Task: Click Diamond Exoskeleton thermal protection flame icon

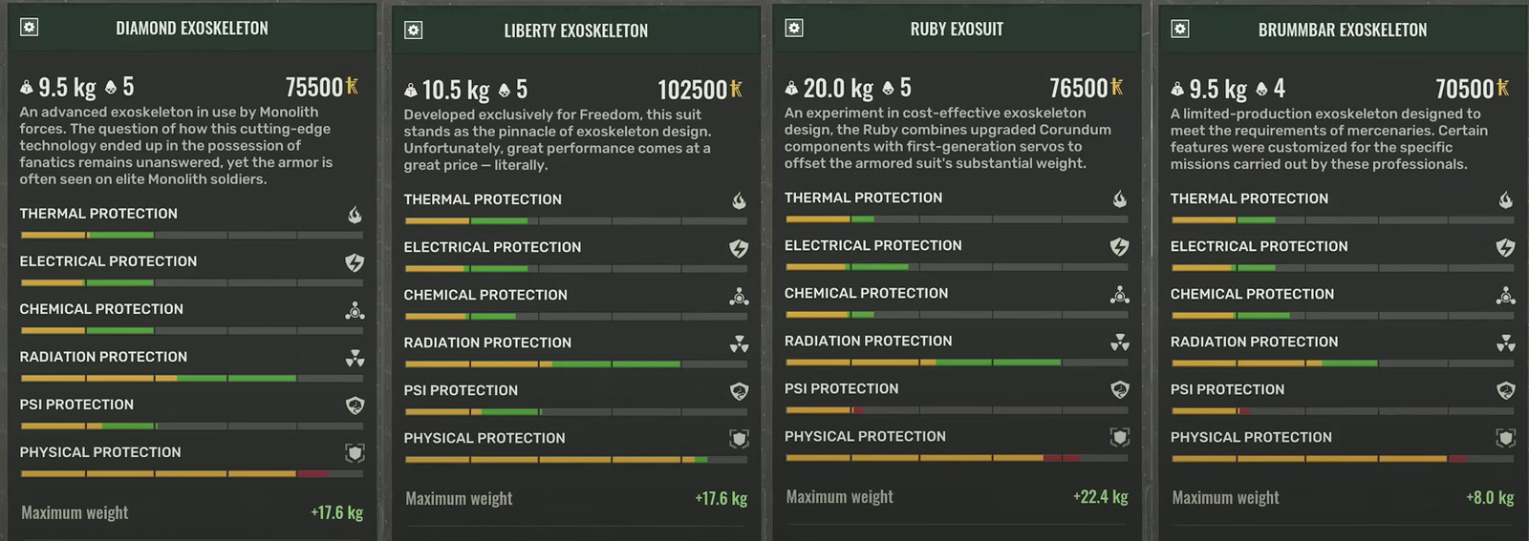Action: tap(355, 215)
